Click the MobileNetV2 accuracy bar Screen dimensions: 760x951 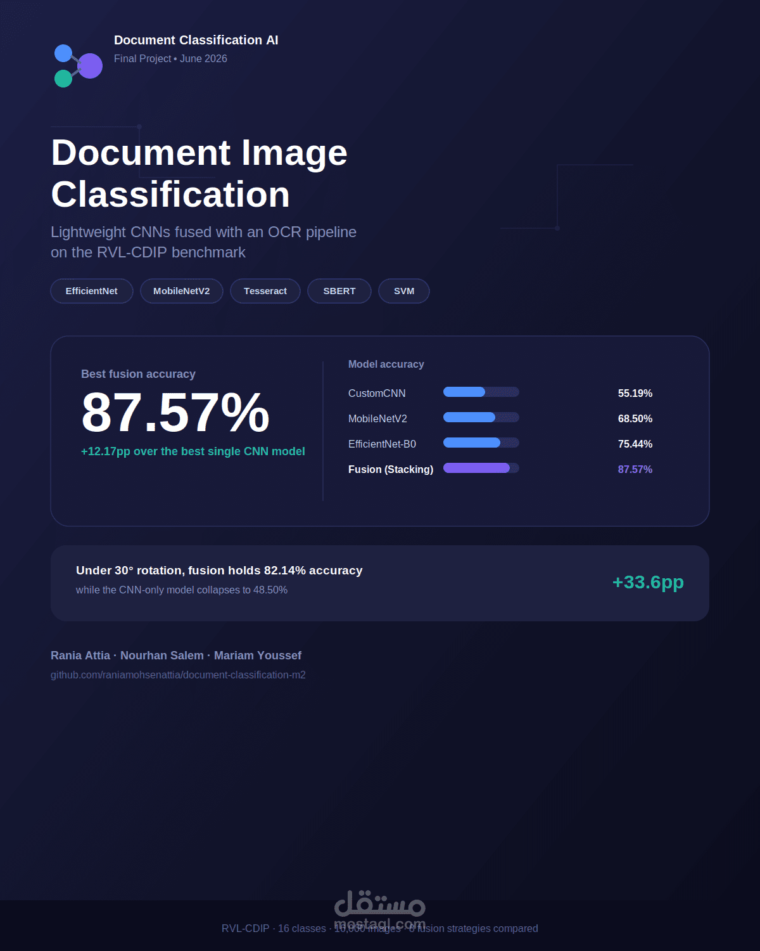(481, 417)
